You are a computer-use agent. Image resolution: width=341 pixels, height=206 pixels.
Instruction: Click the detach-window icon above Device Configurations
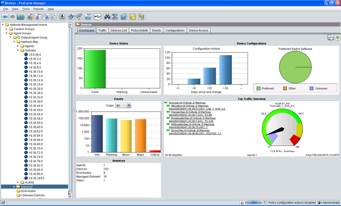point(330,37)
